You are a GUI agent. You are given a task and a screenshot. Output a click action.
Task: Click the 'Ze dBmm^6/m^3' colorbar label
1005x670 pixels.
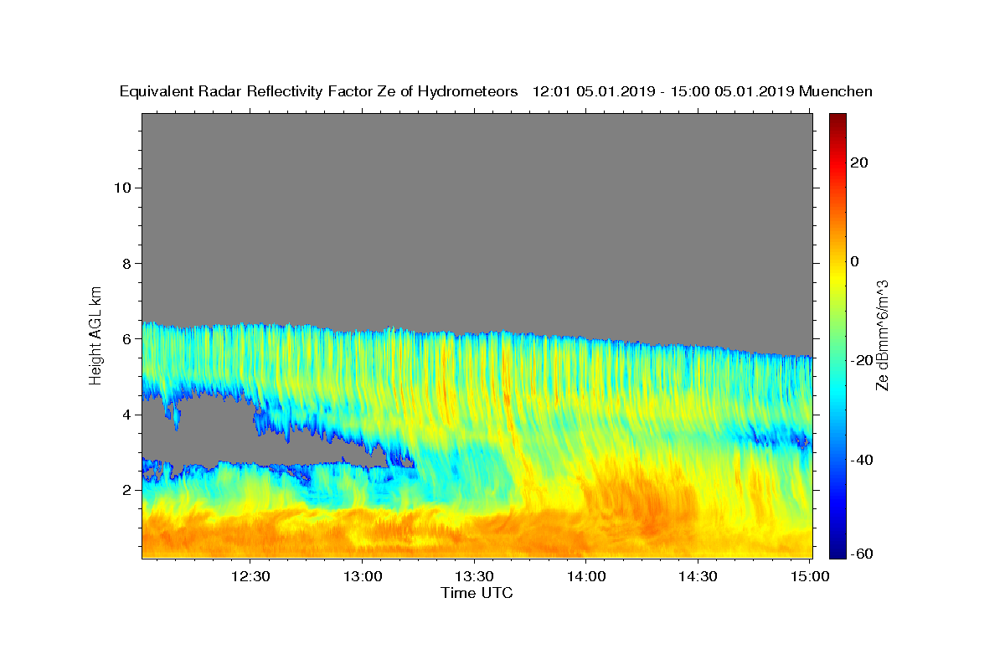coord(882,335)
